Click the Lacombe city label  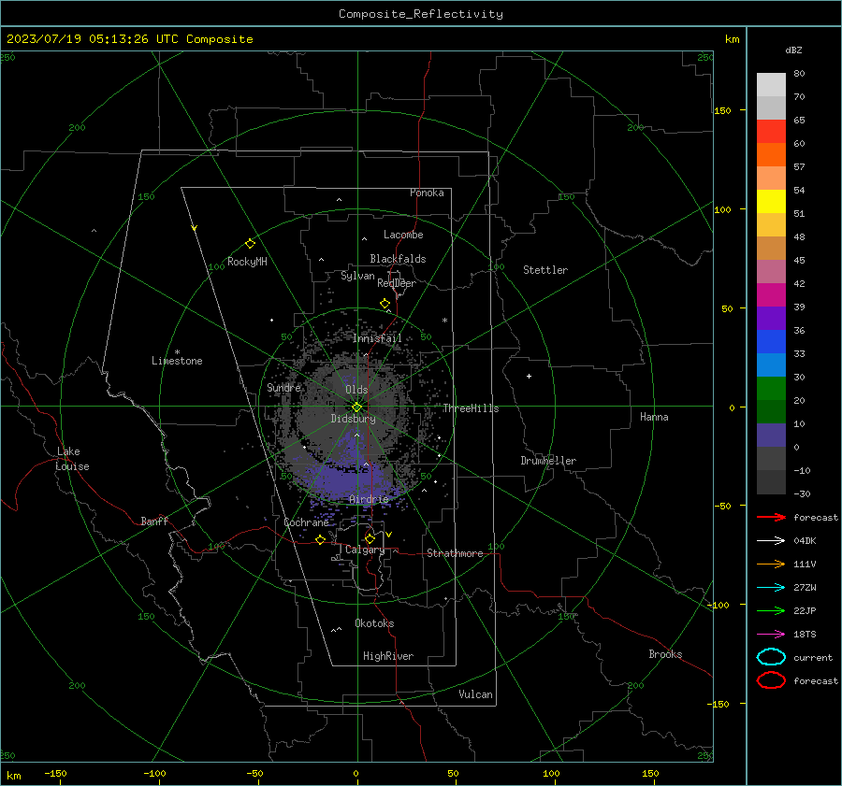403,235
